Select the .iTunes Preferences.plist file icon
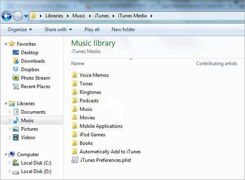 (75, 160)
